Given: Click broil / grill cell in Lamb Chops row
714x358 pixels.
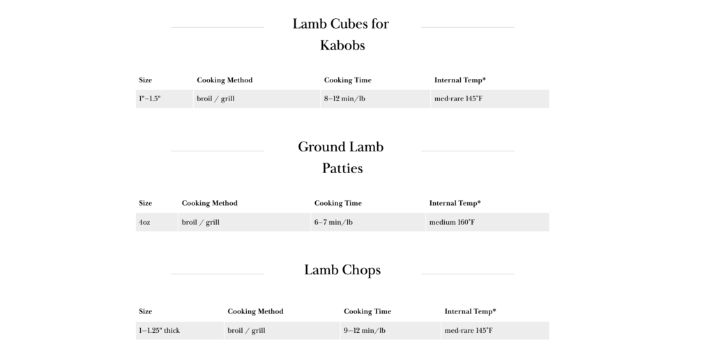Looking at the screenshot, I should pos(282,331).
